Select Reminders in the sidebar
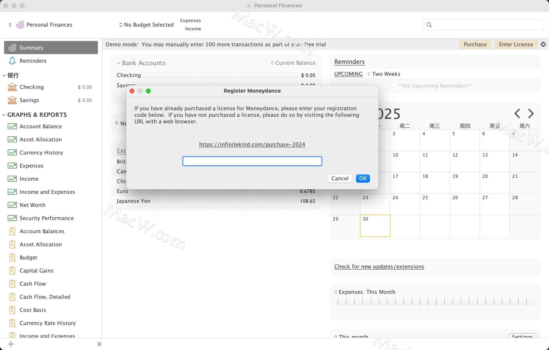The height and width of the screenshot is (350, 549). coord(51,61)
